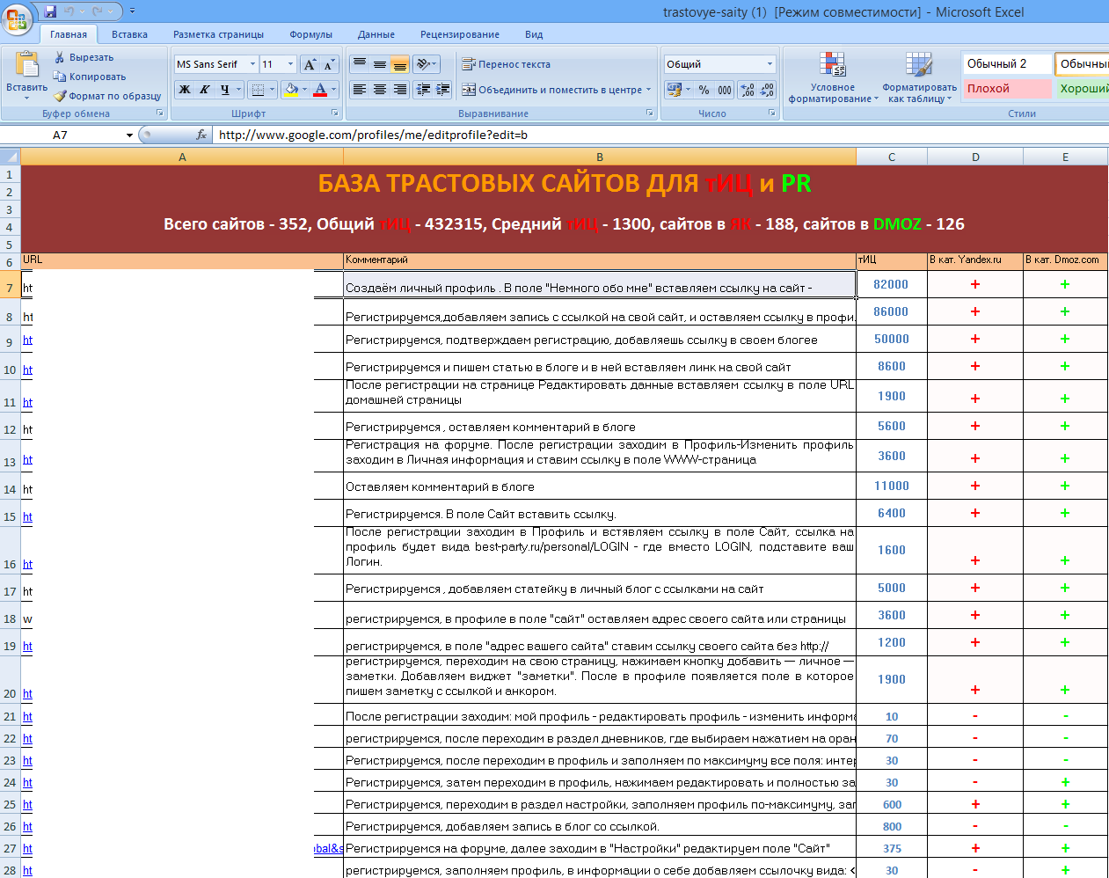Align text left
The image size is (1109, 878).
[360, 90]
